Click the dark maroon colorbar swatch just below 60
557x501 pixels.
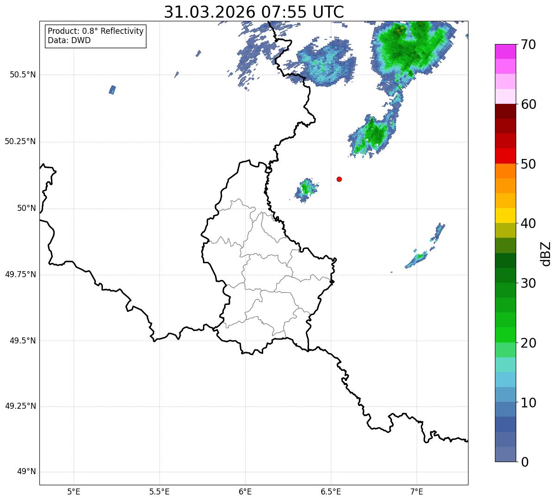pyautogui.click(x=505, y=111)
